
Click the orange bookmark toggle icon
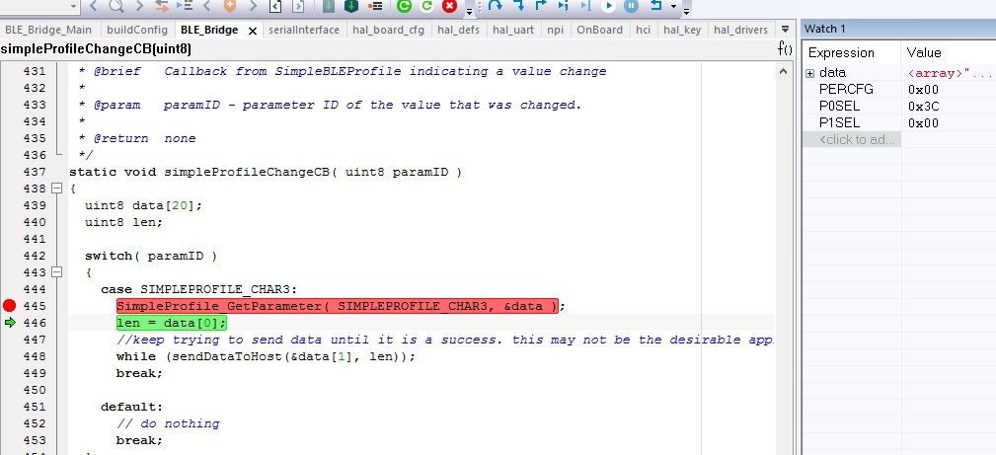[229, 6]
